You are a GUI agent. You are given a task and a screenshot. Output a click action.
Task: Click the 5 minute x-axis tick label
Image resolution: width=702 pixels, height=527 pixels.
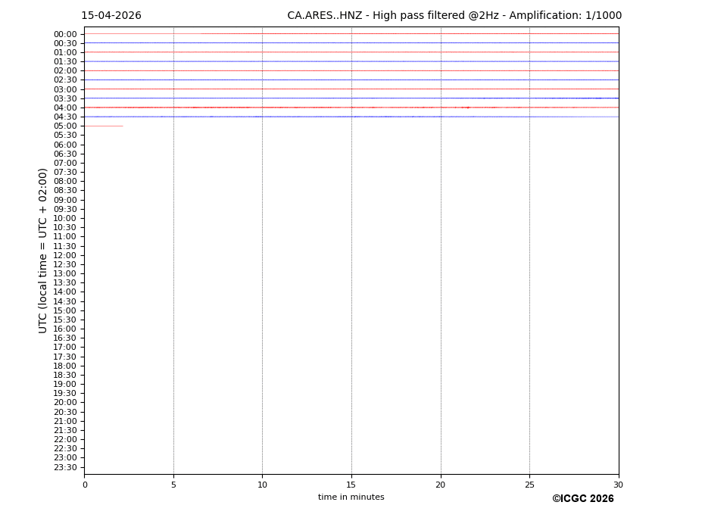(173, 485)
